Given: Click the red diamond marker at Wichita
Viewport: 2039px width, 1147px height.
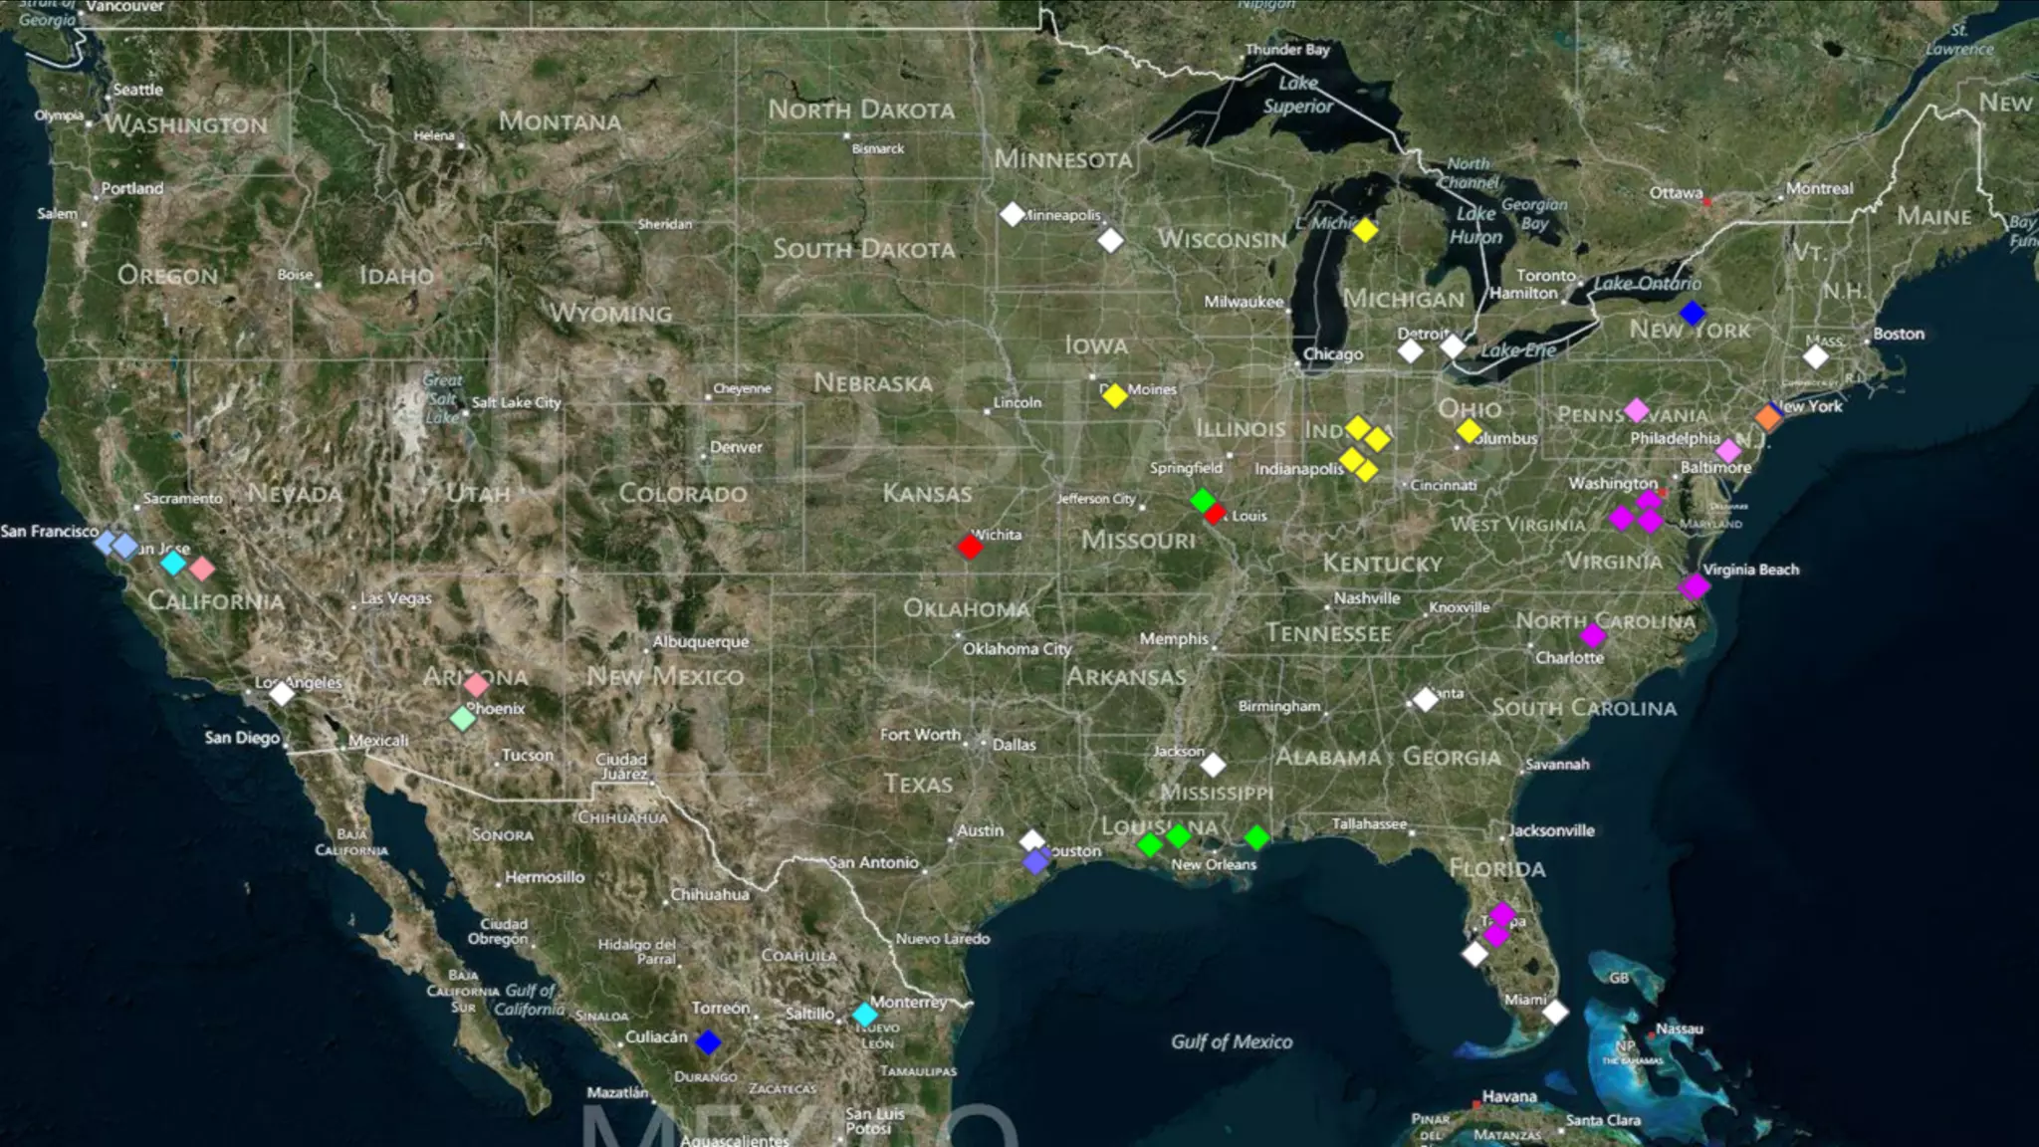Looking at the screenshot, I should 971,547.
